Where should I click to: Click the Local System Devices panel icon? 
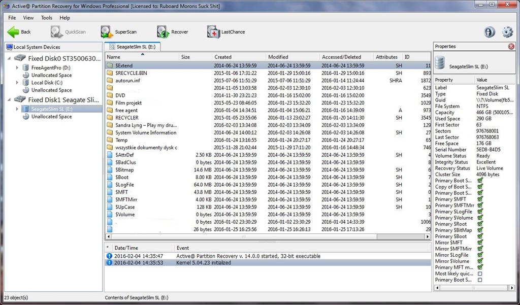point(9,47)
